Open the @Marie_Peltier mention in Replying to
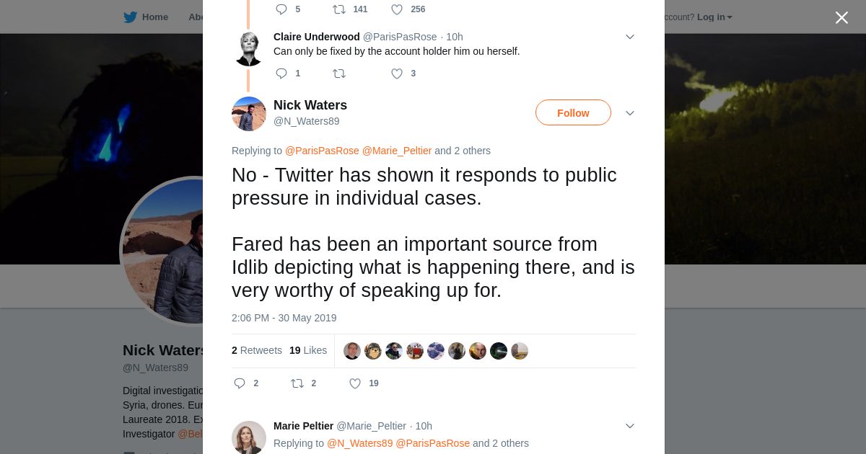 coord(396,151)
